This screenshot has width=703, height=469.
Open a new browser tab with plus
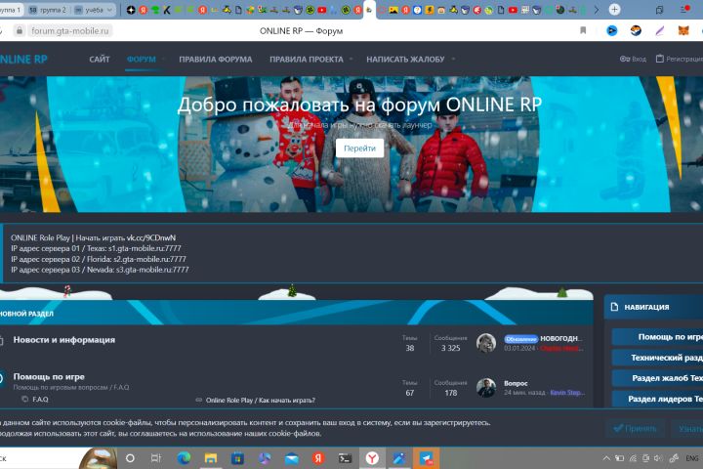(x=615, y=10)
